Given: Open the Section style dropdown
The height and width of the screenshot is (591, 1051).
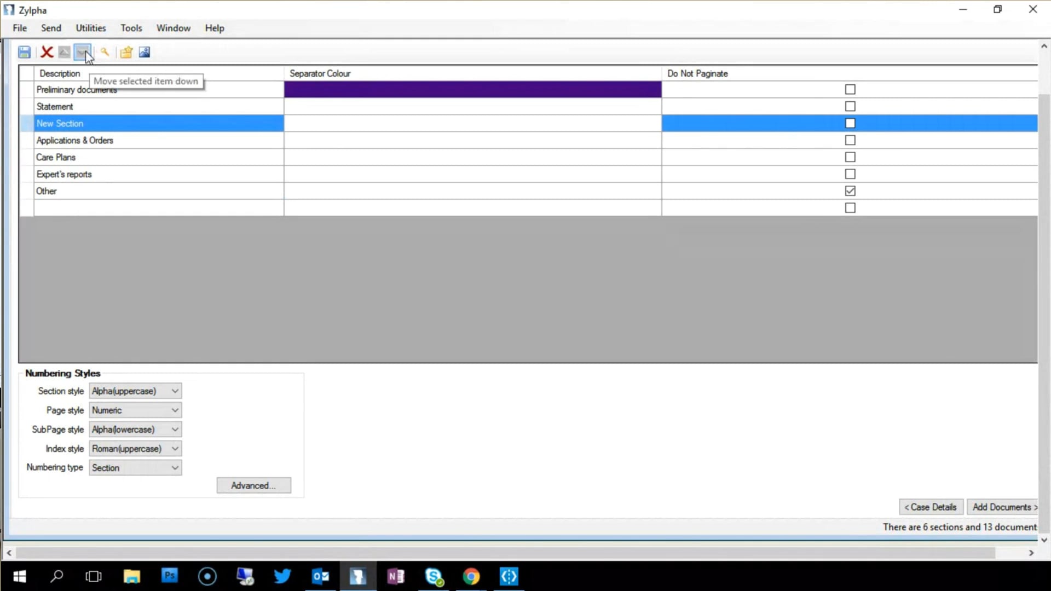Looking at the screenshot, I should 135,391.
